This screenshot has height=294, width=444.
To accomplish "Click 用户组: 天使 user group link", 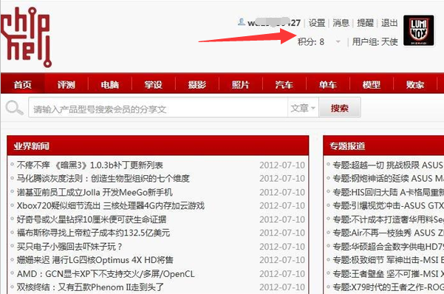I will click(375, 42).
